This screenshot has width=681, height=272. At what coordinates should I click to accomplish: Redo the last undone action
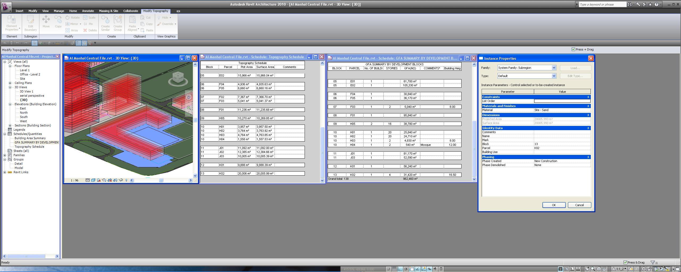pos(26,43)
